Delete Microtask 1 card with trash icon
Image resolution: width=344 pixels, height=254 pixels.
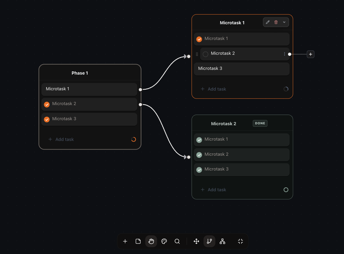(x=276, y=22)
